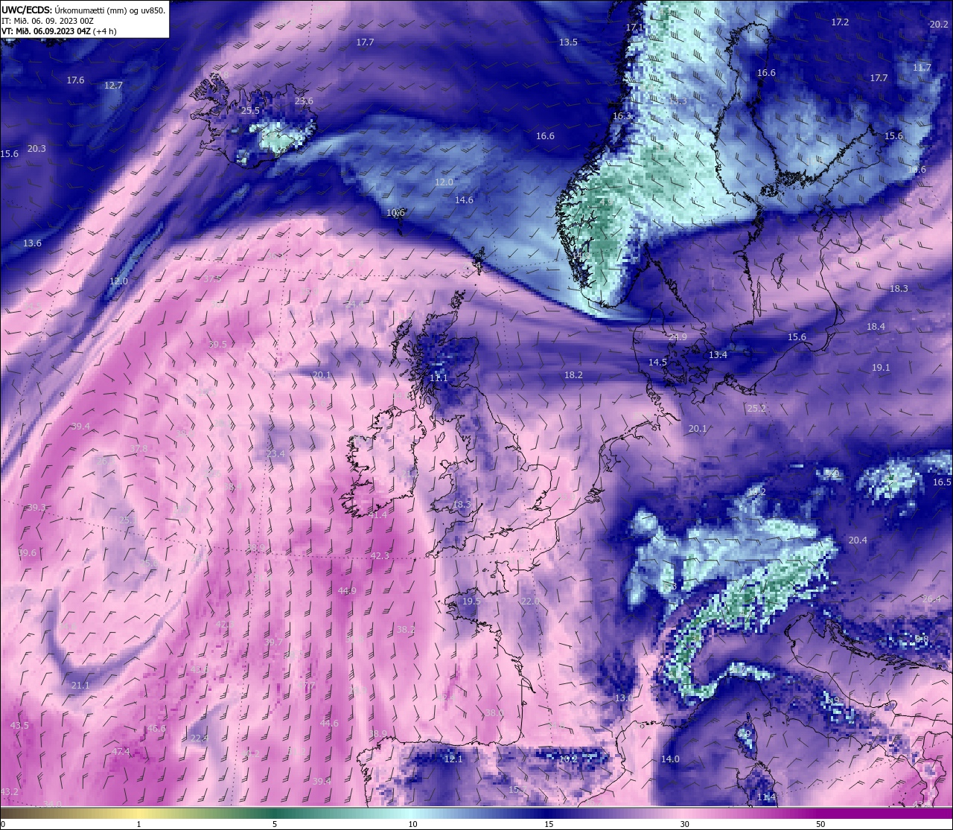Click the 11.1 value over Scotland
Viewport: 953px width, 830px height.
pyautogui.click(x=439, y=379)
